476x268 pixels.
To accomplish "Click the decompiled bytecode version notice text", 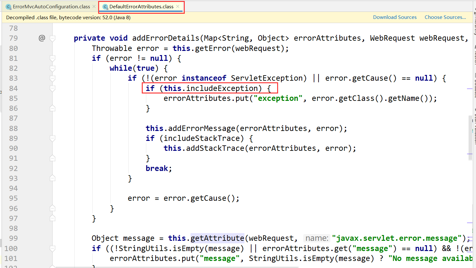I will (x=68, y=17).
